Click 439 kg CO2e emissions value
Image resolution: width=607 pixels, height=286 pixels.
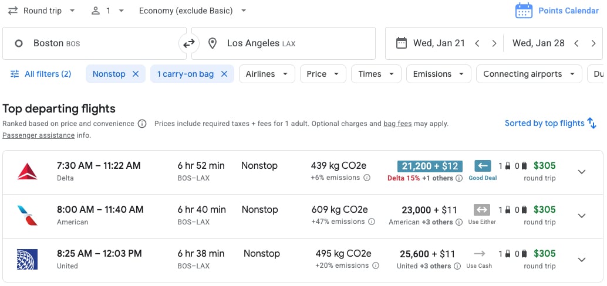[x=339, y=166]
